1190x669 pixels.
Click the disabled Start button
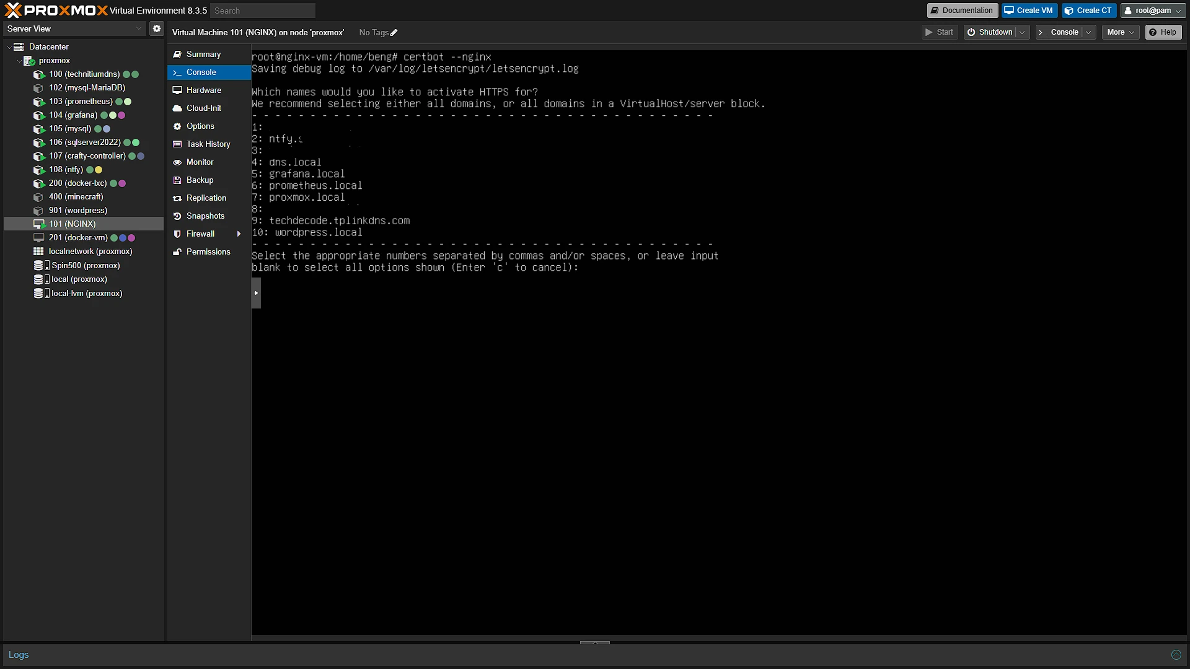[940, 32]
